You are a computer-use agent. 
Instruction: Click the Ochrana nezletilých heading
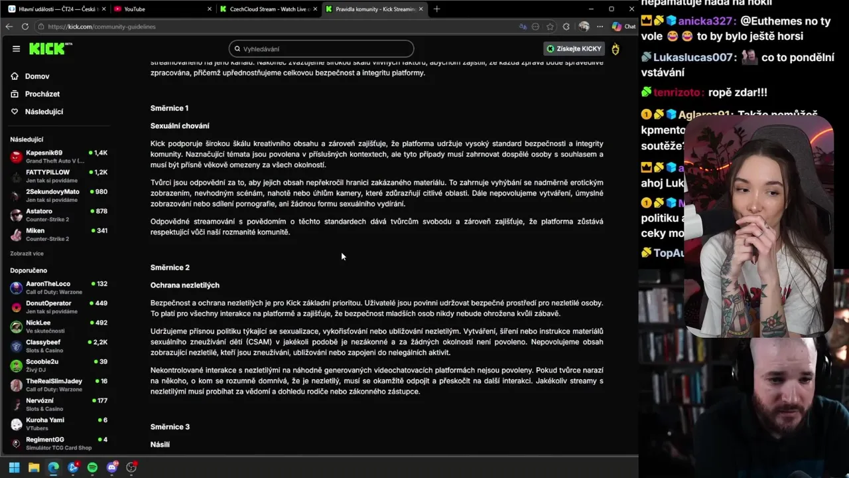click(x=184, y=285)
